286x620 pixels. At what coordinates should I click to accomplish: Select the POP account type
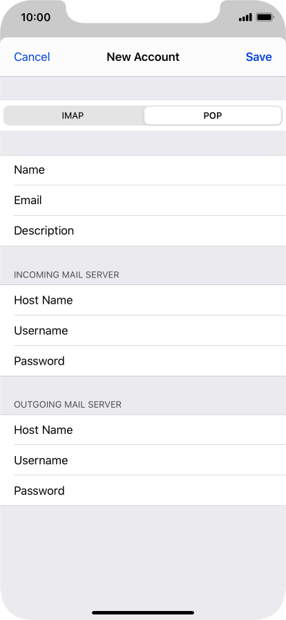213,116
